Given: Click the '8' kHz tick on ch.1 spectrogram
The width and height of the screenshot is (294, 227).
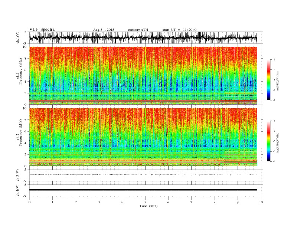Looking at the screenshot, I should [26, 59].
